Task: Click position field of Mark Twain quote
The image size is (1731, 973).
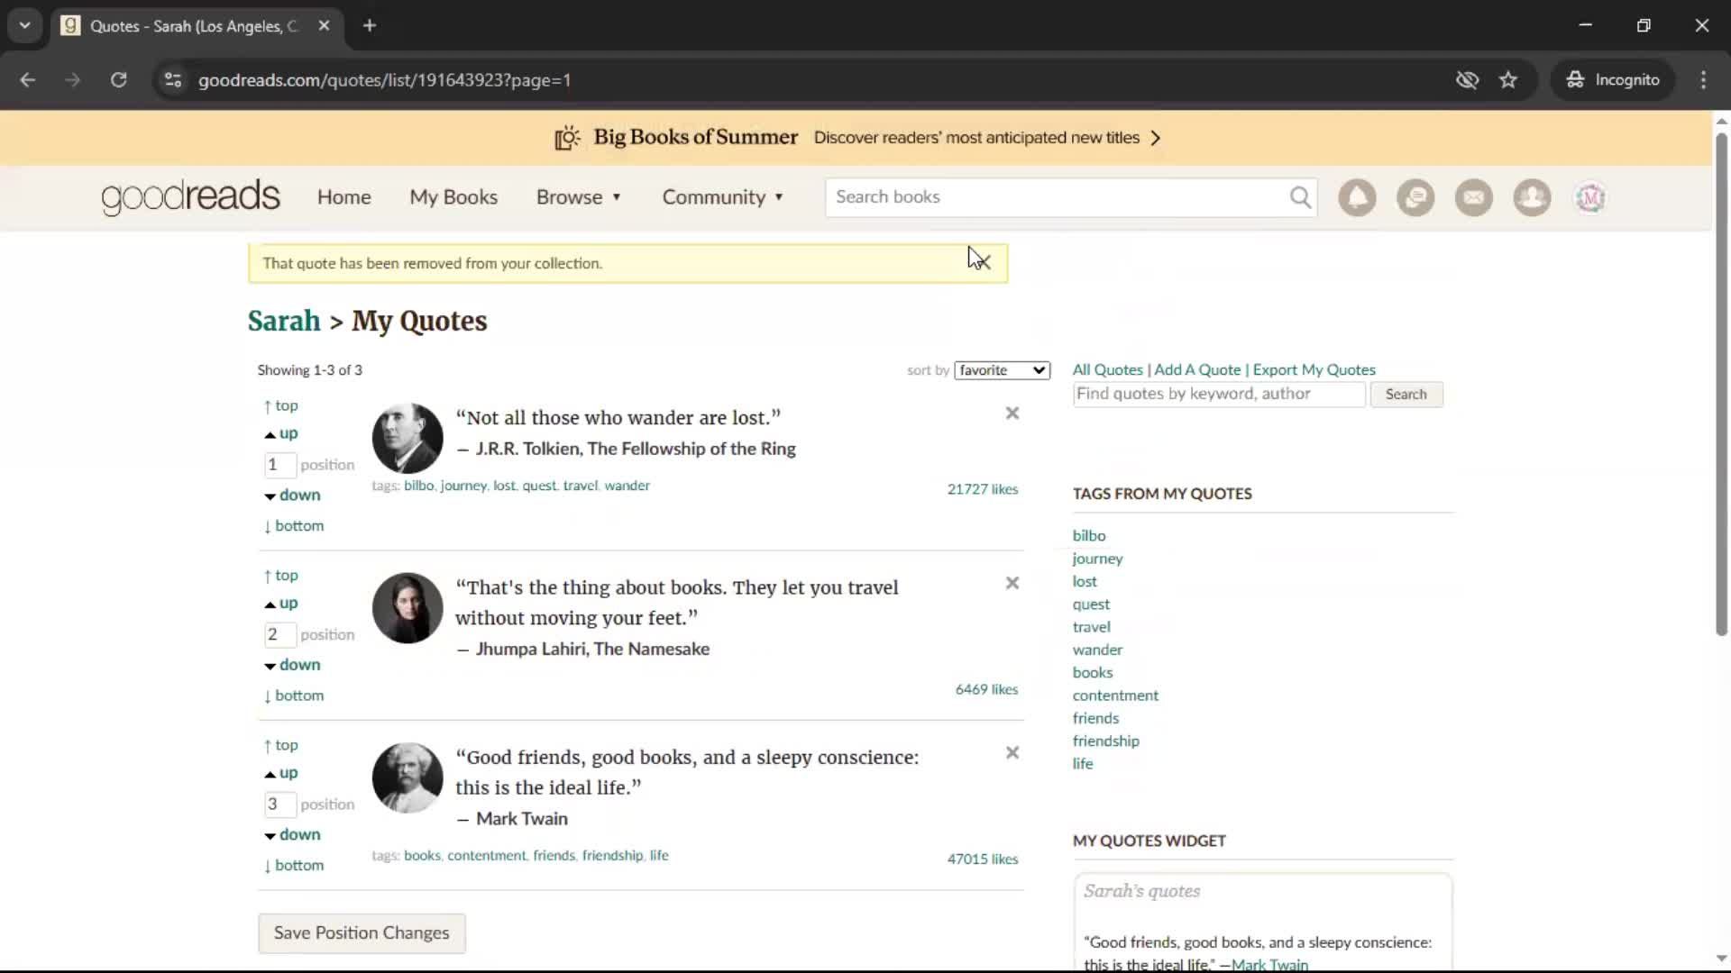Action: [279, 805]
